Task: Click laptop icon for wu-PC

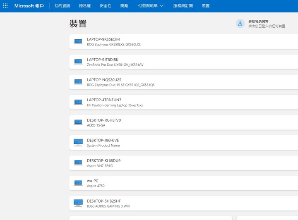Action: (x=78, y=183)
